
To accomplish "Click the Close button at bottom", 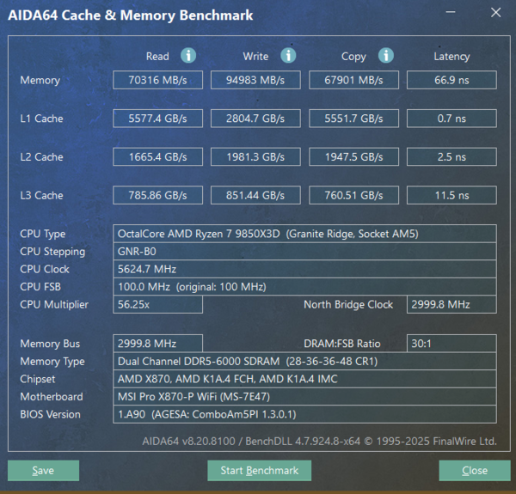I will (475, 470).
